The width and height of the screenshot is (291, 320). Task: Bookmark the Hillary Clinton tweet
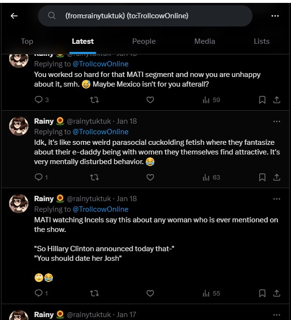click(262, 293)
